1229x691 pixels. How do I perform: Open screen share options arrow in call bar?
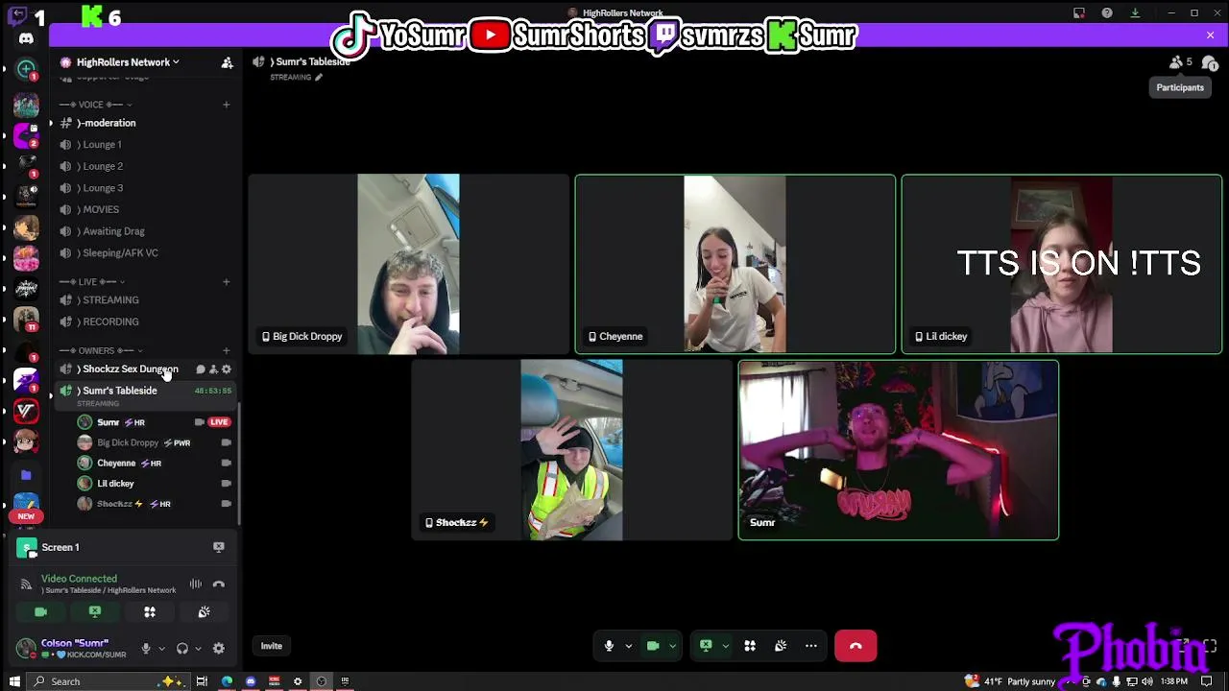pyautogui.click(x=726, y=646)
